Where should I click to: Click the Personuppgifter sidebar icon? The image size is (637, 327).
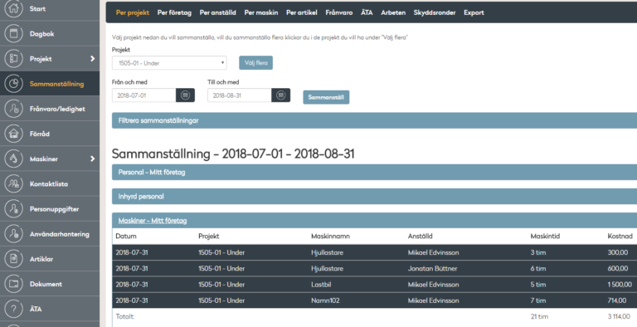pyautogui.click(x=14, y=208)
